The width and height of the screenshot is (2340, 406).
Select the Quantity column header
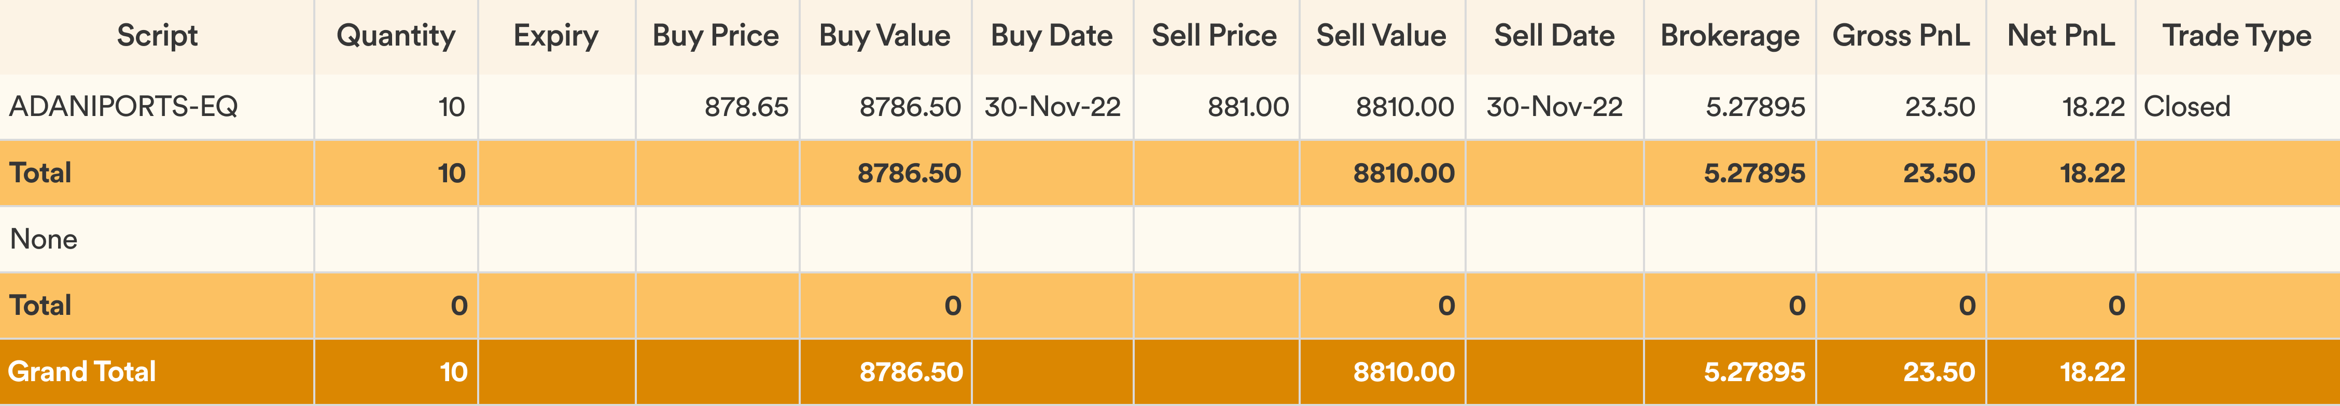[396, 36]
